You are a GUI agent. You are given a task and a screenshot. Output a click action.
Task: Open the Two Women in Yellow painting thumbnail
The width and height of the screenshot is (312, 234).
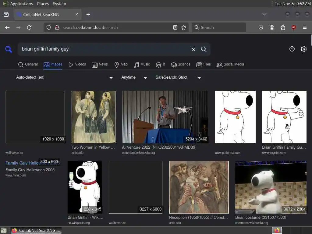[x=94, y=117]
